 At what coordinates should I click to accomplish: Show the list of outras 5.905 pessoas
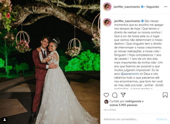point(124,105)
